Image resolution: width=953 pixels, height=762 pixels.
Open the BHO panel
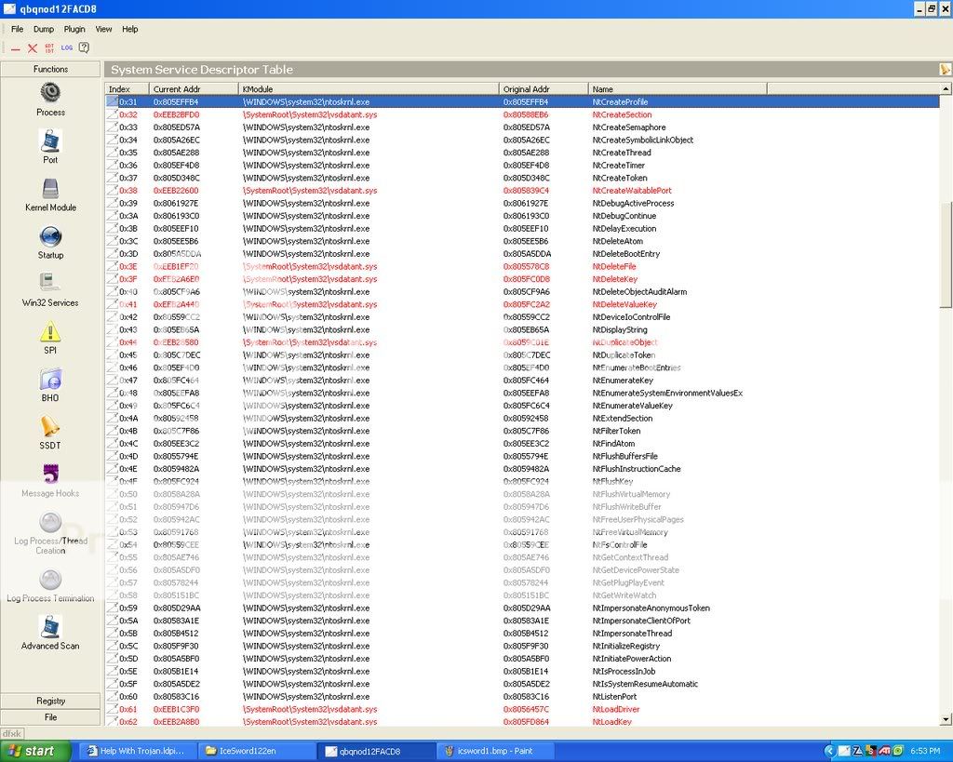click(50, 380)
